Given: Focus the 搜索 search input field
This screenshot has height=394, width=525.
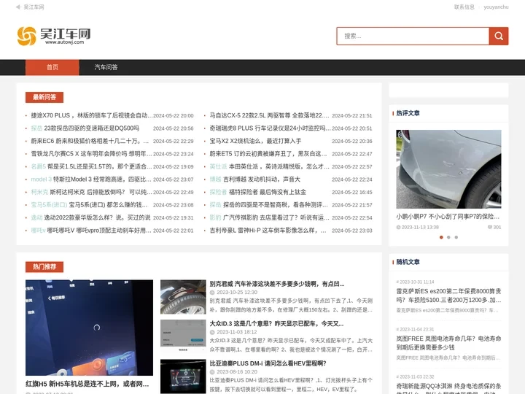Looking at the screenshot, I should click(x=413, y=36).
